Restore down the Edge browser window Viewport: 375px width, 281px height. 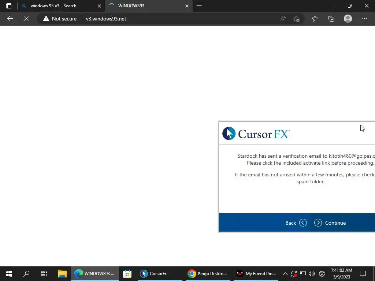350,6
